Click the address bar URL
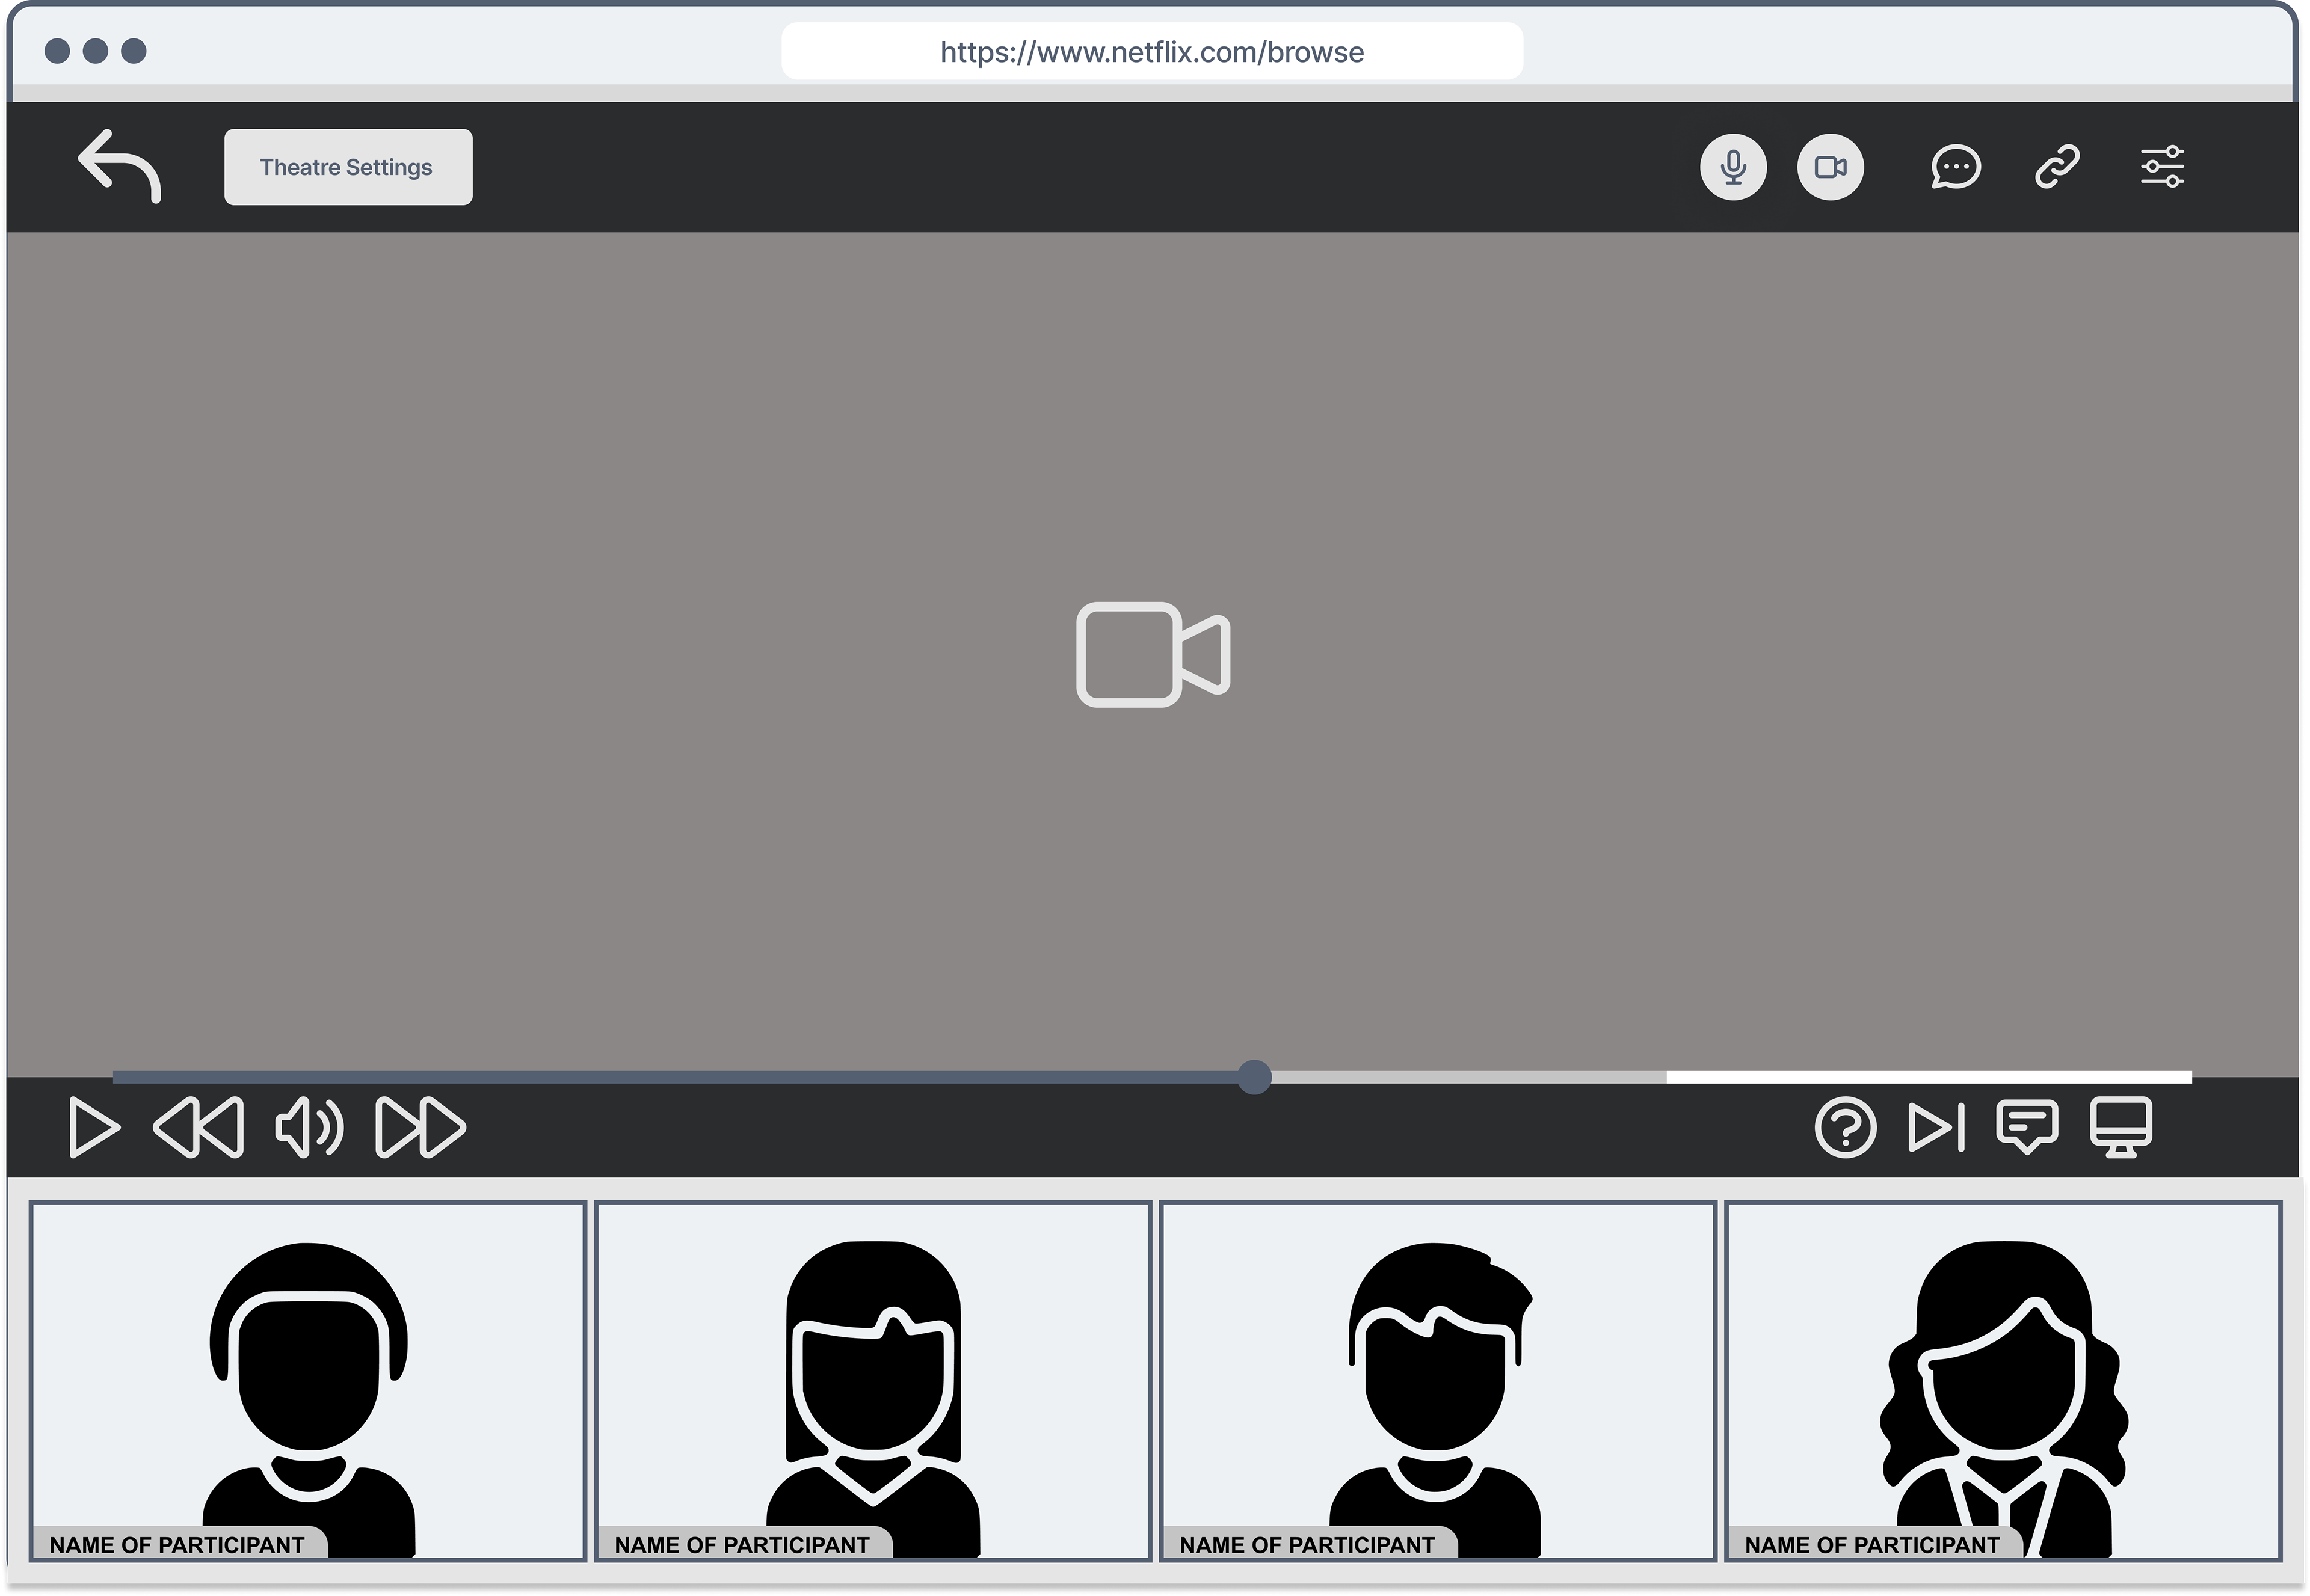This screenshot has height=1596, width=2310. pos(1151,52)
